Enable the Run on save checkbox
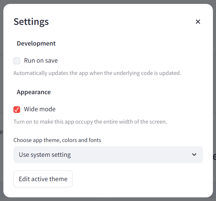 coord(17,61)
